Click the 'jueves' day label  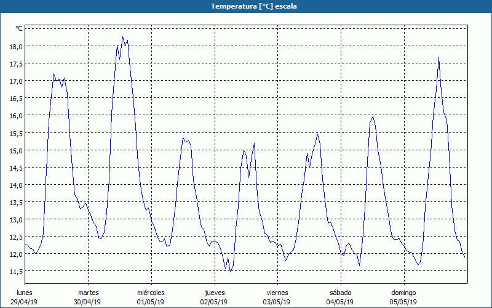click(x=215, y=293)
